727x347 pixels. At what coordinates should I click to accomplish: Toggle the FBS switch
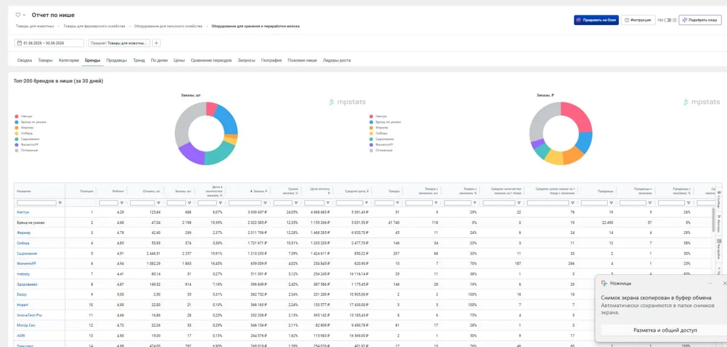(668, 20)
